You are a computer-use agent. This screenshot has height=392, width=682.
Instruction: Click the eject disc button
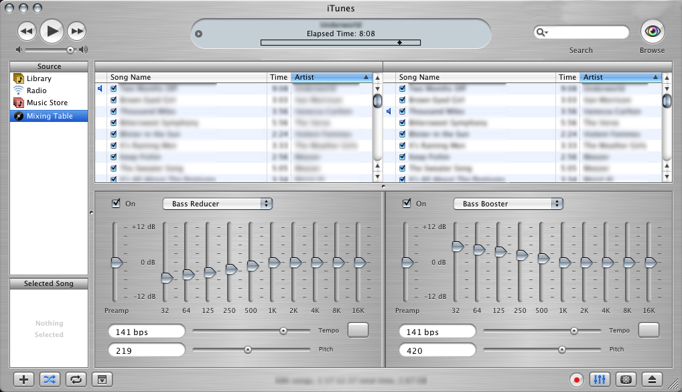(x=651, y=379)
